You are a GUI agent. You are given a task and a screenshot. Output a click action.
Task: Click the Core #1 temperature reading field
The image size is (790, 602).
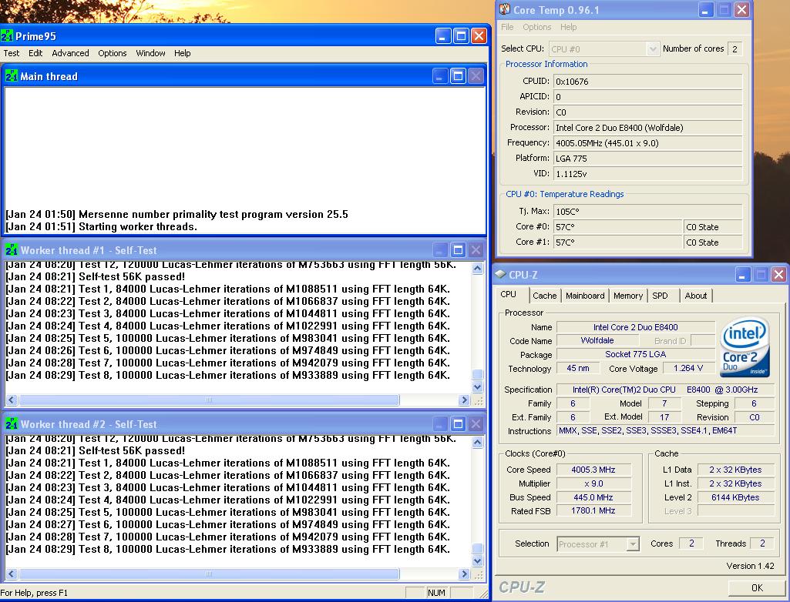point(617,242)
